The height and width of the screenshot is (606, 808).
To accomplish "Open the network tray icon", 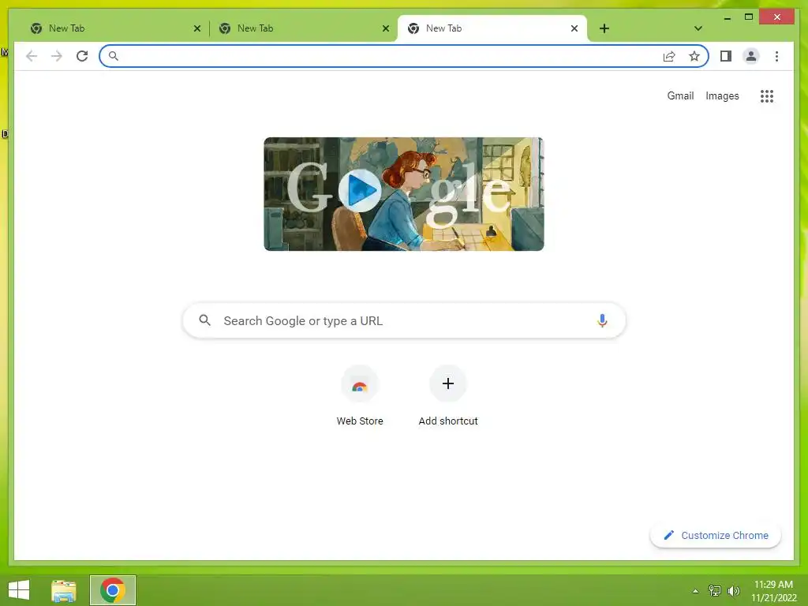I will 714,591.
